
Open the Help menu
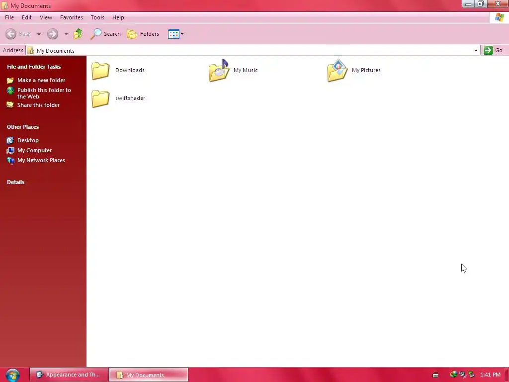coord(118,17)
